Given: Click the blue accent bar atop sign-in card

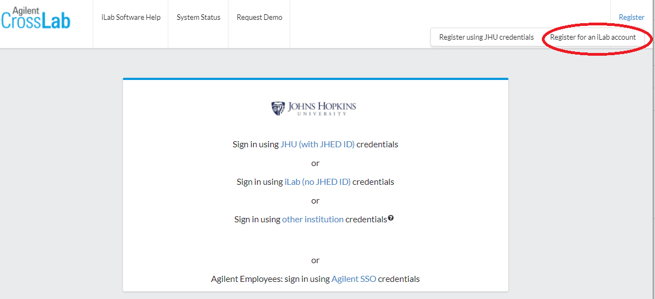Looking at the screenshot, I should pos(316,78).
